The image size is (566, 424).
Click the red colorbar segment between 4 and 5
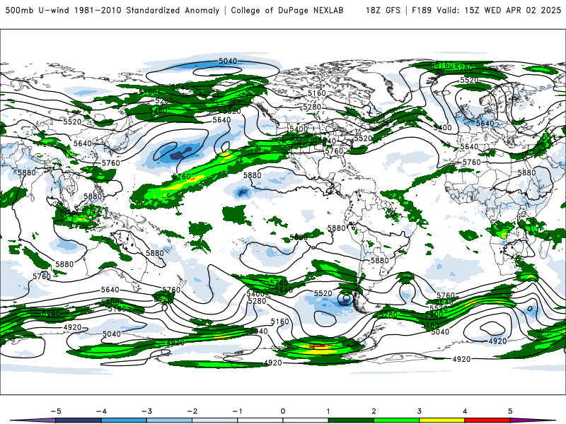point(487,420)
